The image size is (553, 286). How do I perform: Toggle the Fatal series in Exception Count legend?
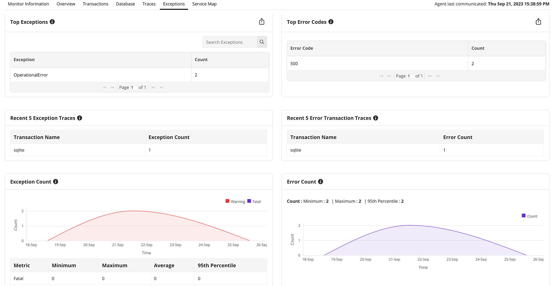tap(254, 201)
